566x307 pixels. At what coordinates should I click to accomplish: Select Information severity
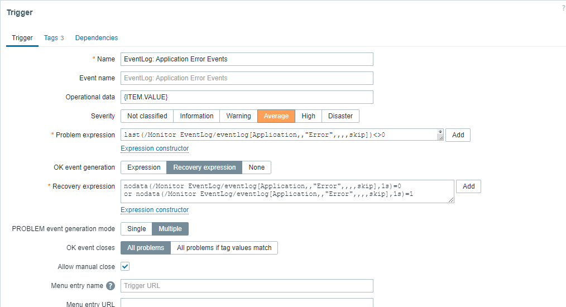point(196,116)
